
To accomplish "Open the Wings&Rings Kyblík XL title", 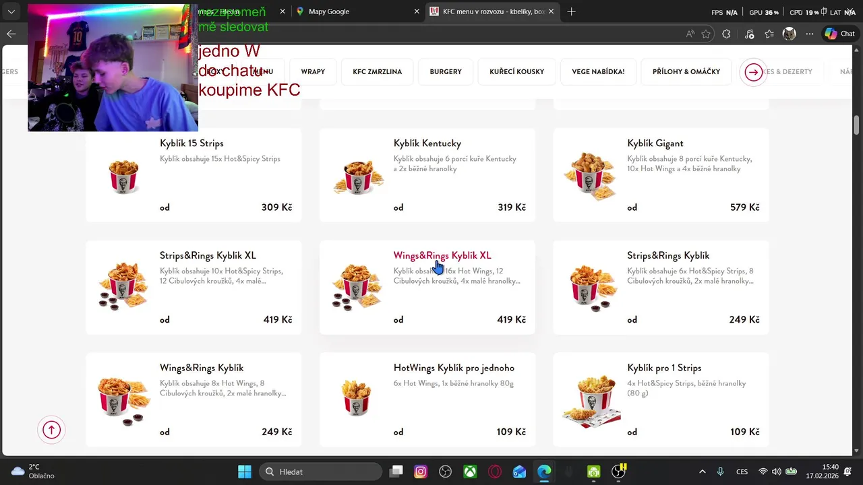I will pyautogui.click(x=442, y=256).
